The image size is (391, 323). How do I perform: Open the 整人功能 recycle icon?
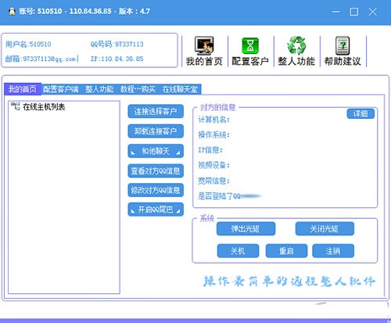click(296, 45)
